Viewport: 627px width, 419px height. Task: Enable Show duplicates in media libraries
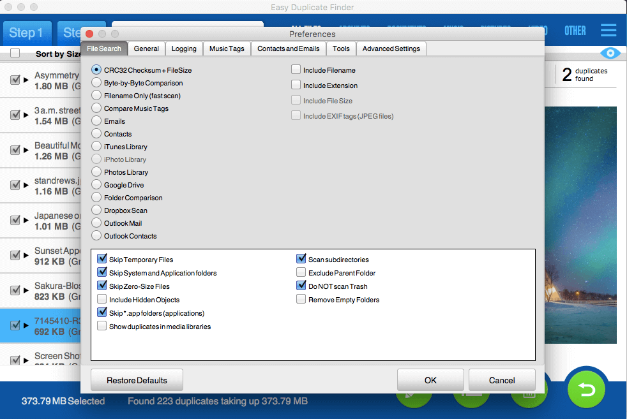[x=102, y=327]
